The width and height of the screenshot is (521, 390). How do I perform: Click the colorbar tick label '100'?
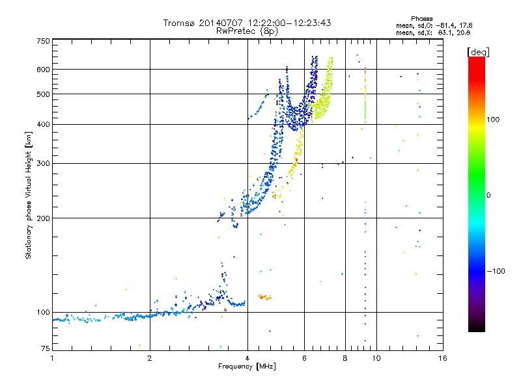[493, 120]
